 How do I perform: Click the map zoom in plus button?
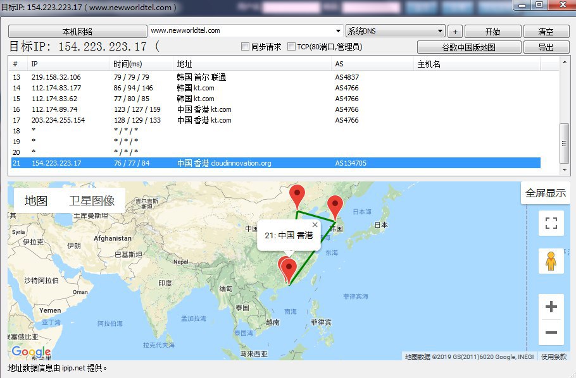pyautogui.click(x=551, y=307)
